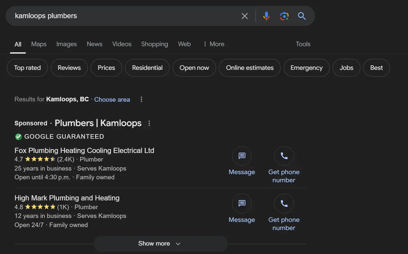This screenshot has width=408, height=254.
Task: Click phone icon for Fox Plumbing
Action: tap(284, 156)
